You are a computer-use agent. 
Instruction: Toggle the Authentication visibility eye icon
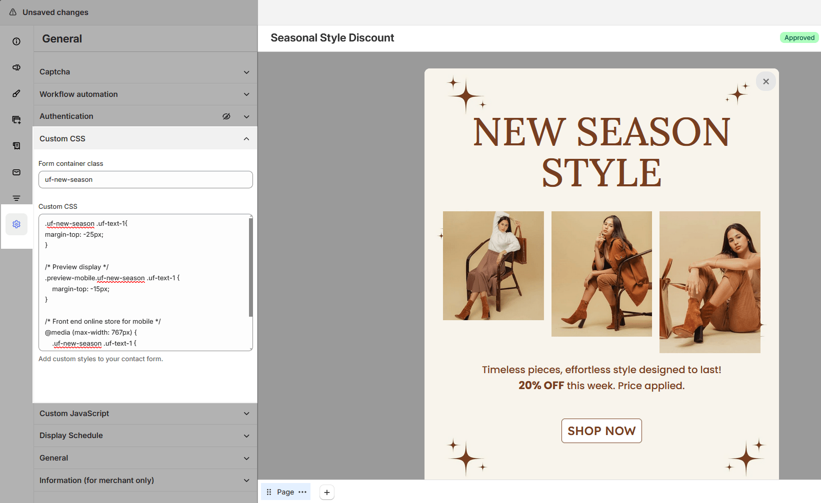(x=226, y=116)
